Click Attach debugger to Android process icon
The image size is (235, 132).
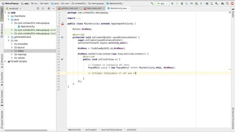(196, 3)
